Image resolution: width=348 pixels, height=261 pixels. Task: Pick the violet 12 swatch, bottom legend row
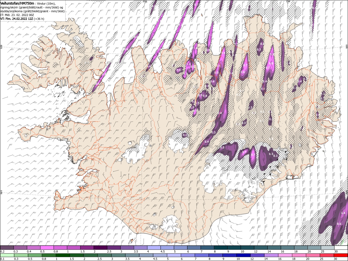[x=257, y=255]
